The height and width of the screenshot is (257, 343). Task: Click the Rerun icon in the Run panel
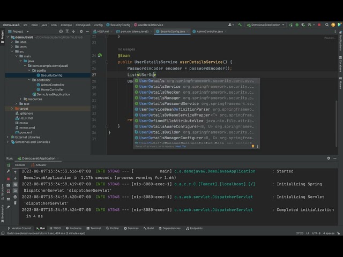pos(9,165)
